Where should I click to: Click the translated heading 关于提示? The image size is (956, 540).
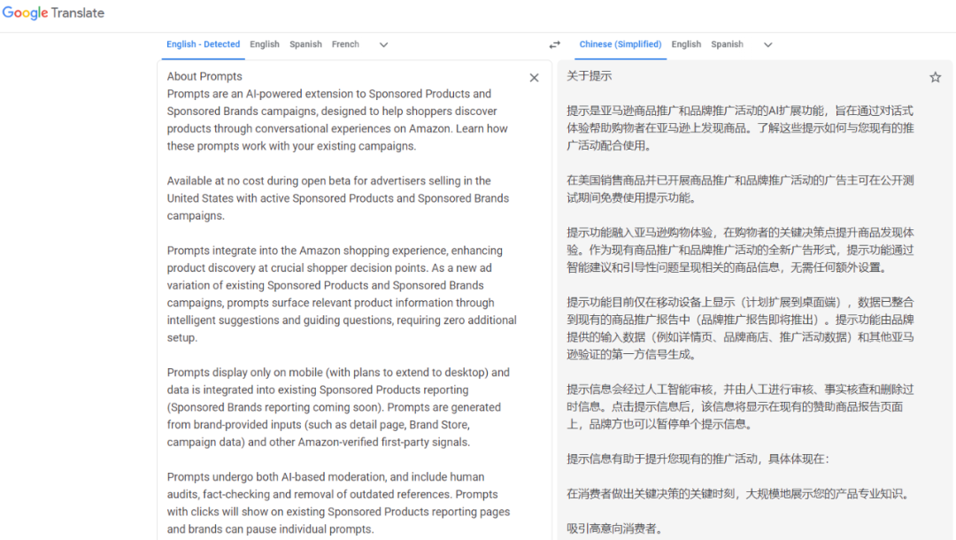589,76
